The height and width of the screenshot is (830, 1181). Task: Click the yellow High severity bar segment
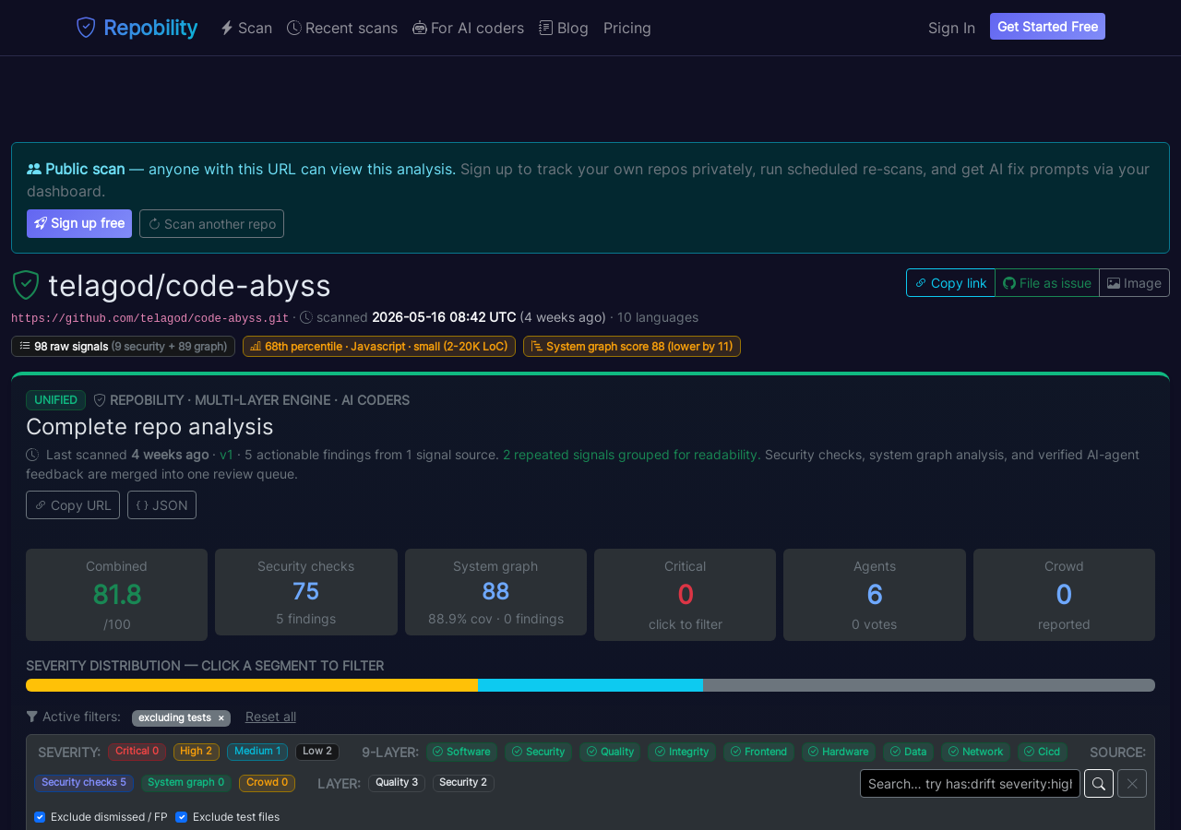[x=252, y=685]
